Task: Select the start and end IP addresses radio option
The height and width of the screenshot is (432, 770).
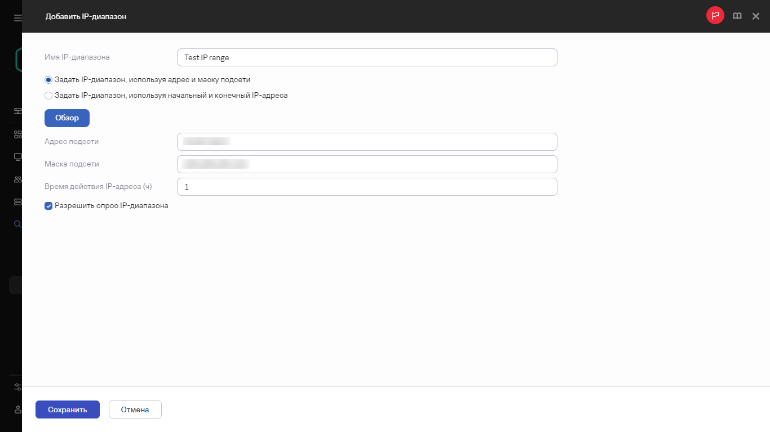Action: [48, 96]
